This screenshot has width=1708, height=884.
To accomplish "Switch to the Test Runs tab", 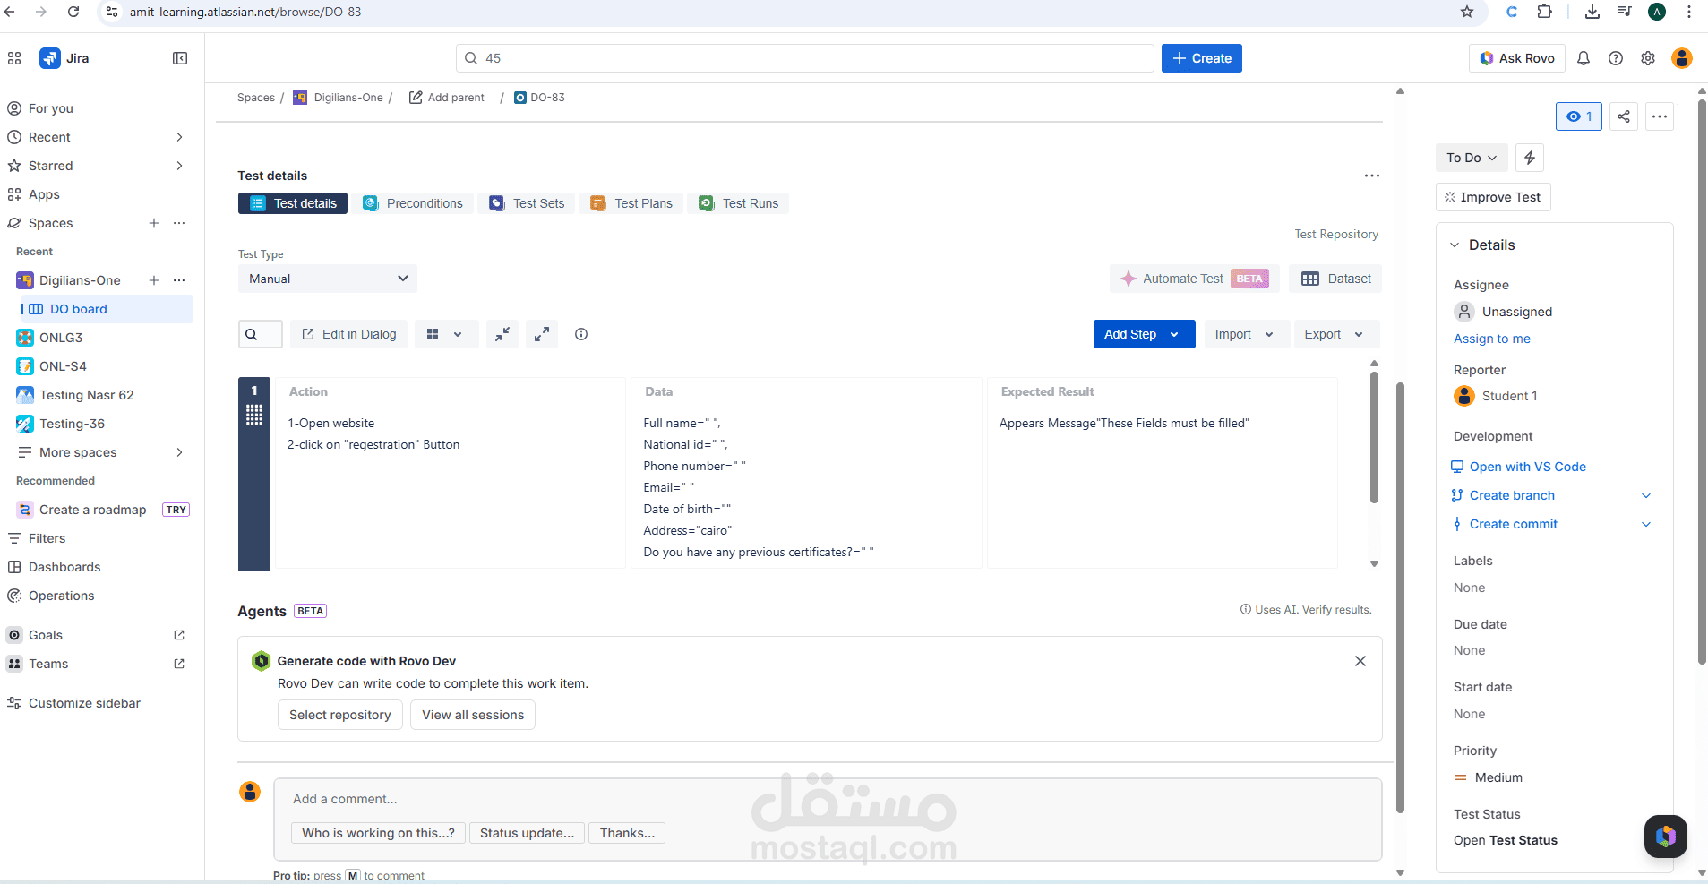I will 739,203.
